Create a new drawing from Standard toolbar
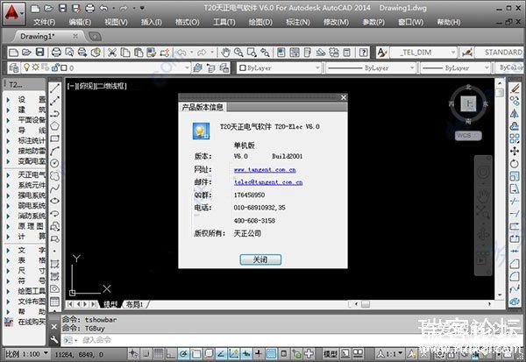 coord(13,53)
